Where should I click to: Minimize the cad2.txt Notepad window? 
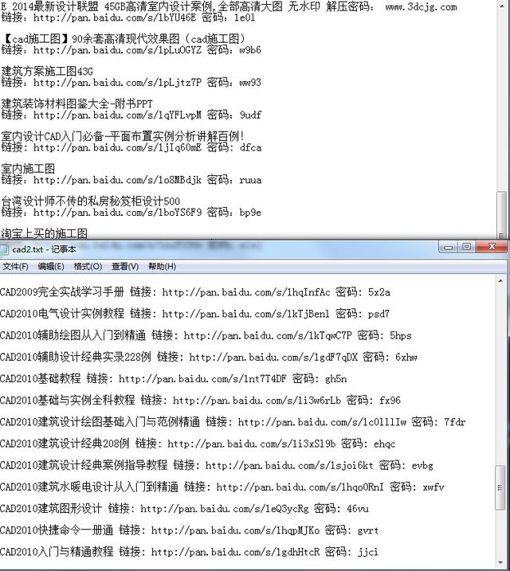[449, 247]
